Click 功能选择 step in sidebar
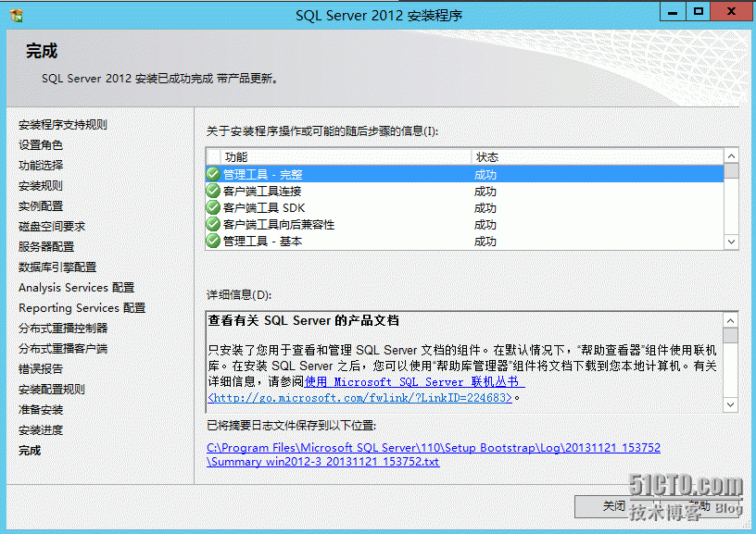The image size is (756, 534). pyautogui.click(x=41, y=165)
